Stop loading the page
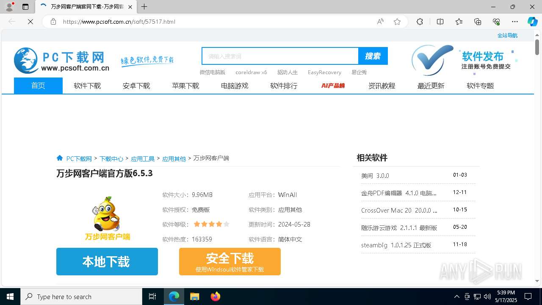Viewport: 542px width, 305px height. coord(30,22)
